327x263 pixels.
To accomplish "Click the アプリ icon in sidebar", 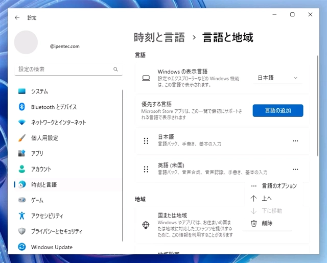I will click(22, 153).
